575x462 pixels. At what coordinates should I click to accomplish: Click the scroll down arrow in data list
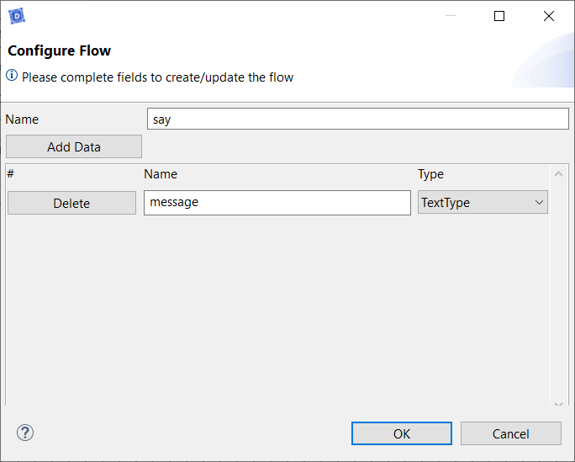[558, 404]
